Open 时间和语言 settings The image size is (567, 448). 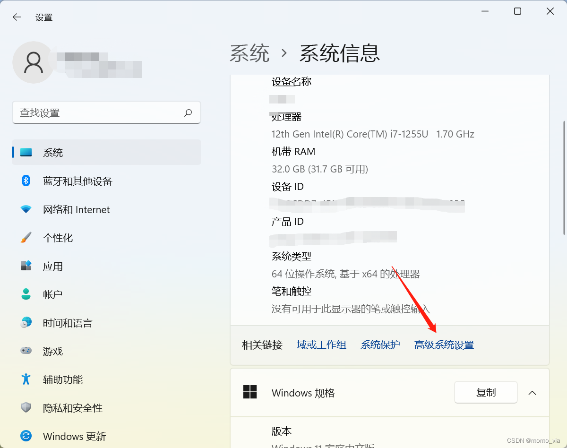(107, 322)
